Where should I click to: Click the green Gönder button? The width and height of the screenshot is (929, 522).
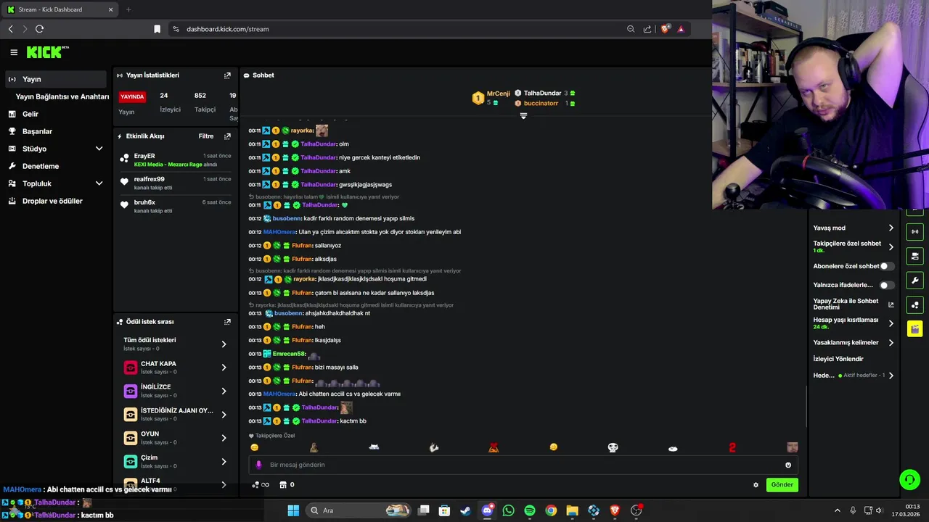[x=782, y=485]
